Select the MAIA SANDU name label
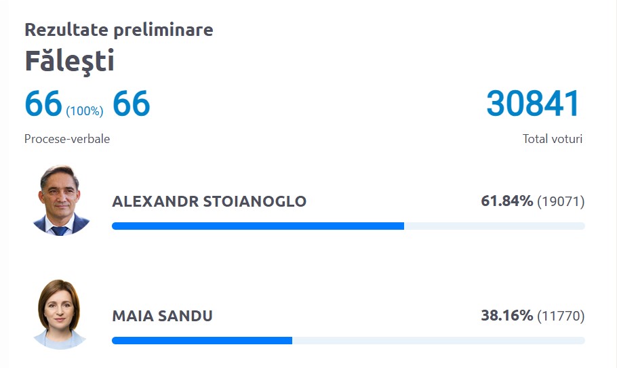617x368 pixels. click(162, 316)
